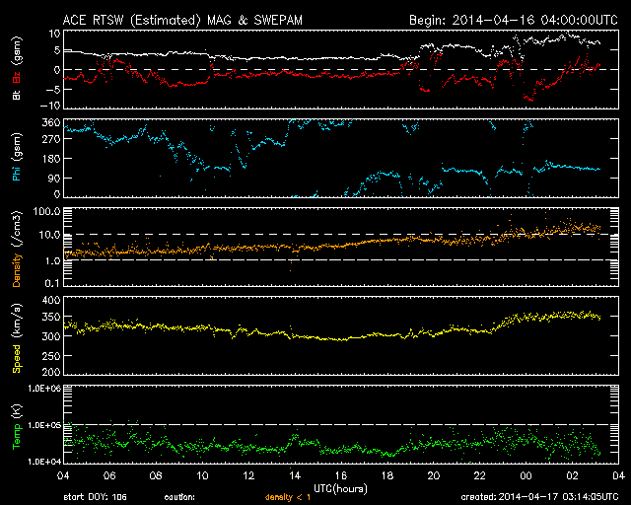The image size is (631, 505).
Task: Click the 12 hour tick label
Action: coord(248,475)
